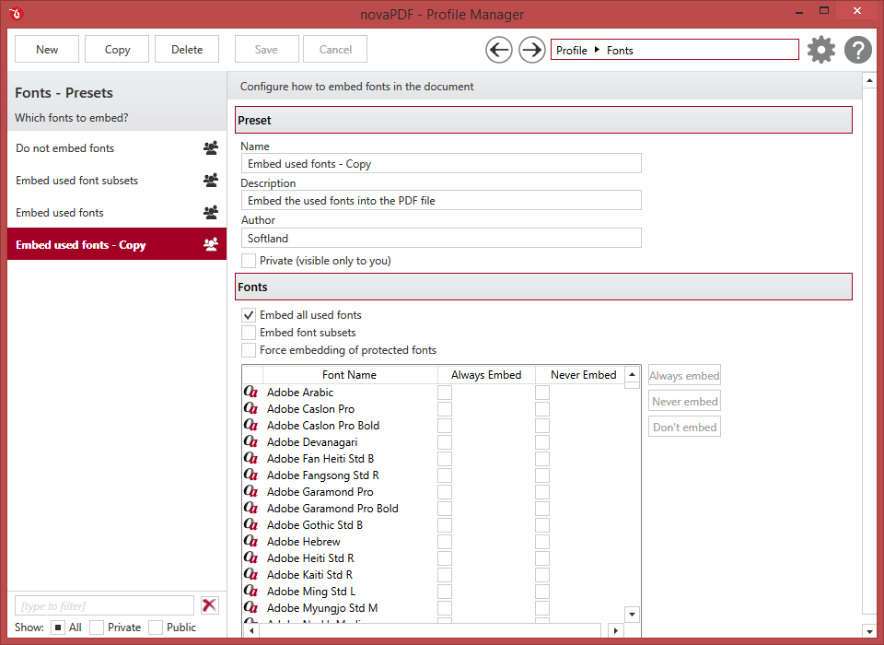The width and height of the screenshot is (884, 645).
Task: Click the forward navigation arrow
Action: tap(531, 51)
